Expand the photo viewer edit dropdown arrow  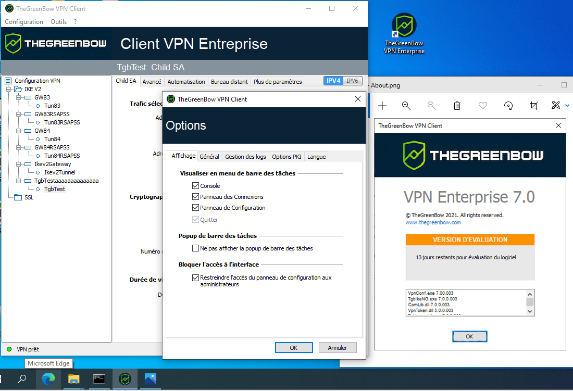(567, 106)
